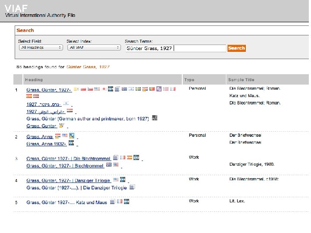Click the book icon beside Katz und Maus

[x=113, y=202]
